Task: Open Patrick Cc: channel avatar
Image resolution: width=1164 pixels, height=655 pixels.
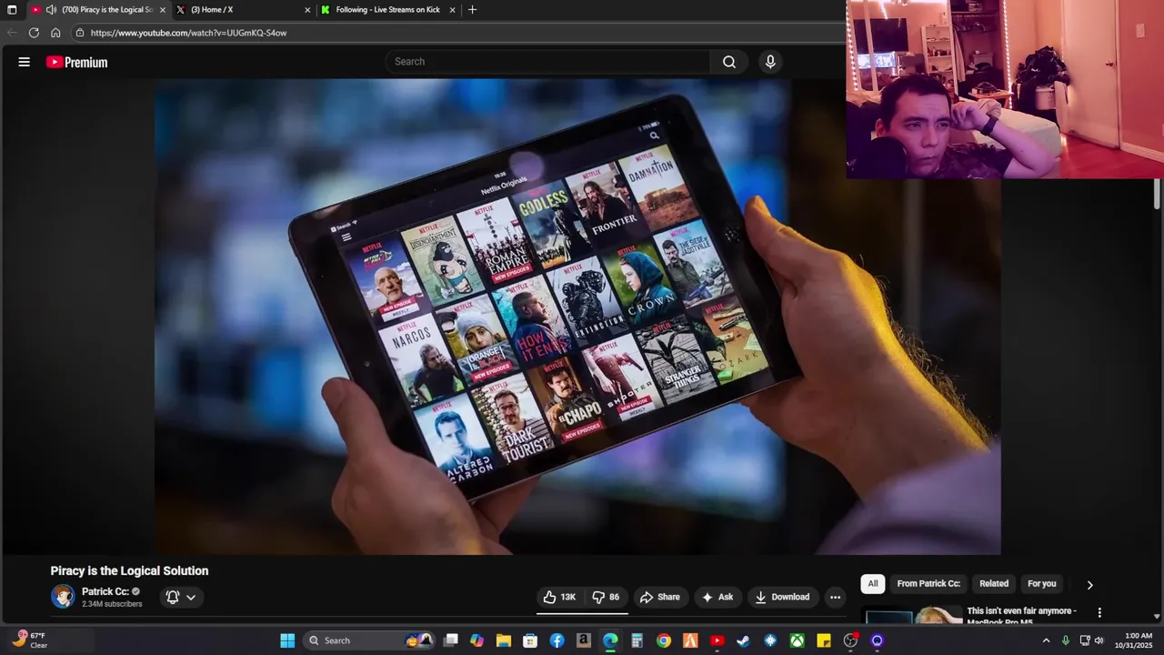Action: 63,597
